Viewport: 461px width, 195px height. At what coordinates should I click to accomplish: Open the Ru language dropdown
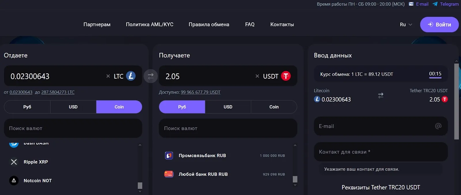click(x=406, y=25)
